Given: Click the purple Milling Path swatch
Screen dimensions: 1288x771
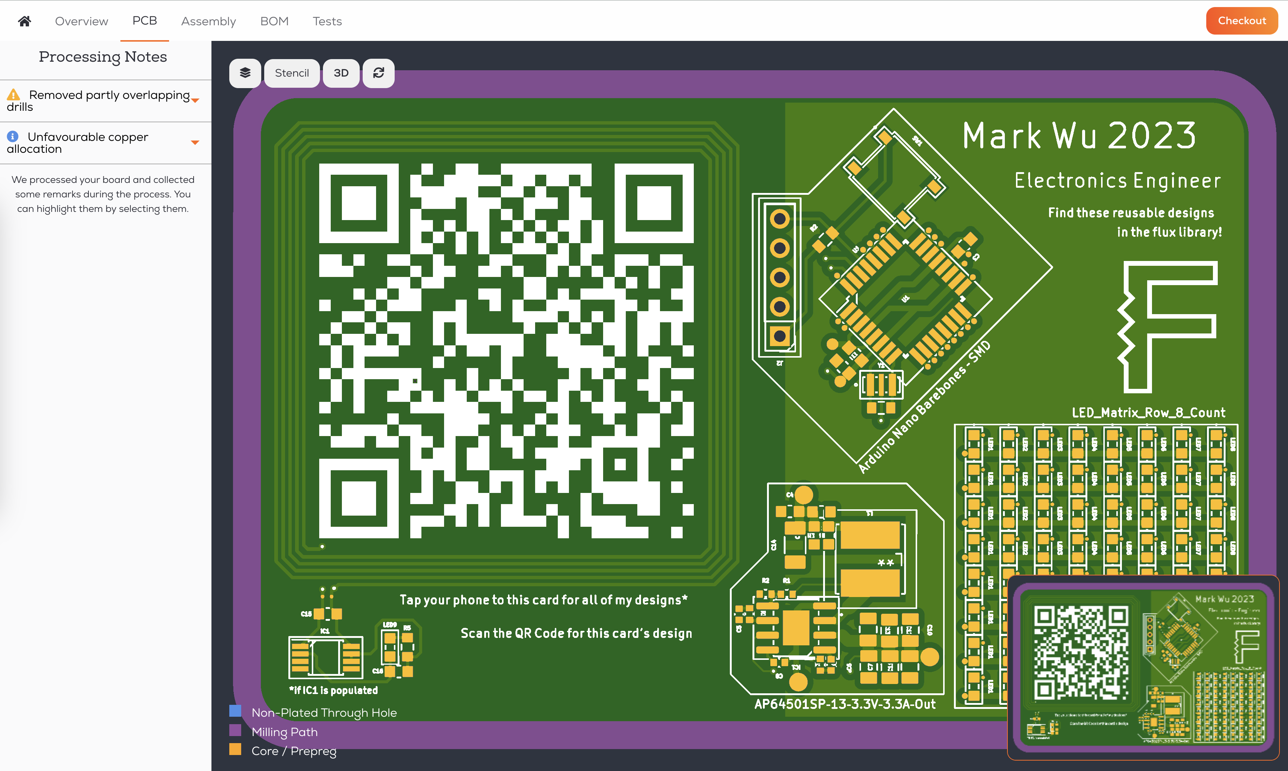Looking at the screenshot, I should click(235, 730).
